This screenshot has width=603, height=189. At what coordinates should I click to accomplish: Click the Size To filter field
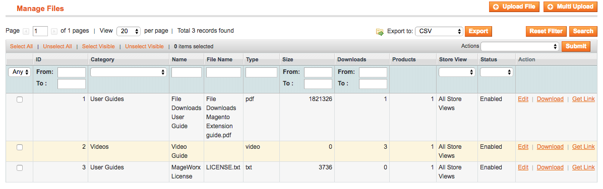318,84
